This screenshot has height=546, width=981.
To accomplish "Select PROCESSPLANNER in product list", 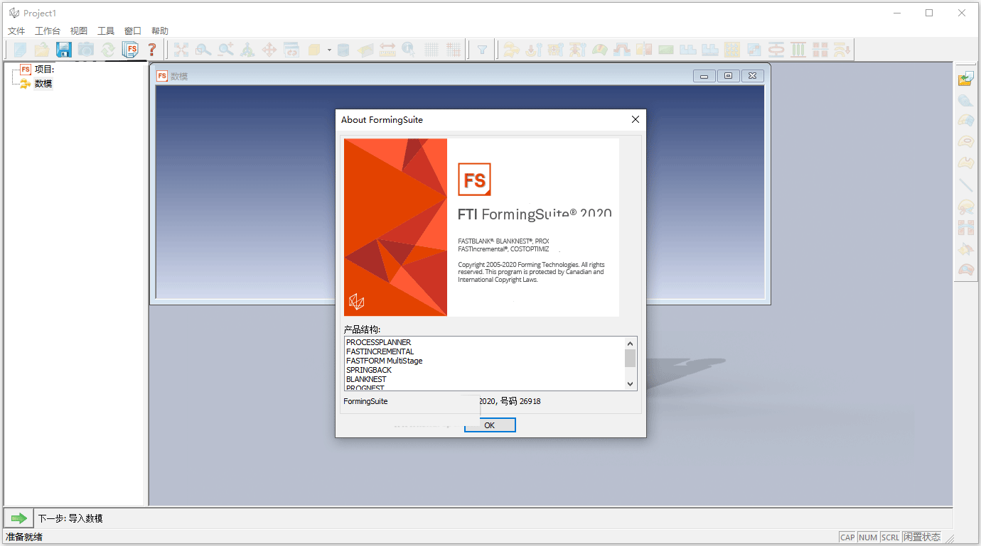I will point(378,342).
